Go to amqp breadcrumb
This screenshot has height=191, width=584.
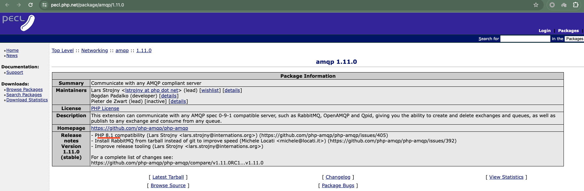click(122, 51)
